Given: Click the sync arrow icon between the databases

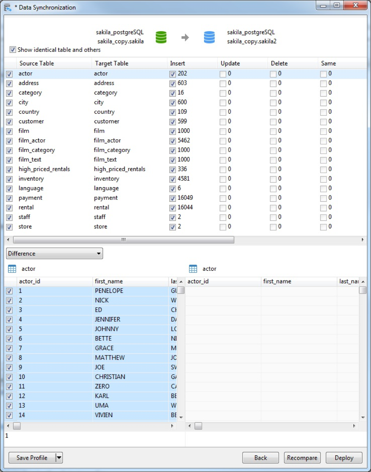Looking at the screenshot, I should click(185, 37).
